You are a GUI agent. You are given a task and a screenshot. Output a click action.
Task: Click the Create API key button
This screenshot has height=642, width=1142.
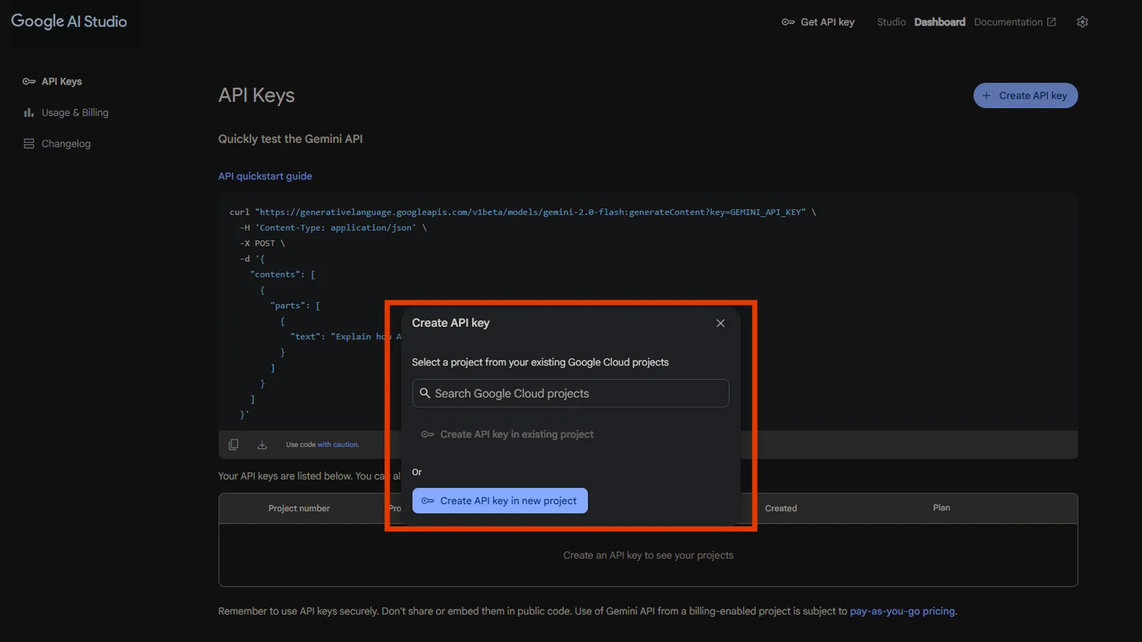(1025, 96)
